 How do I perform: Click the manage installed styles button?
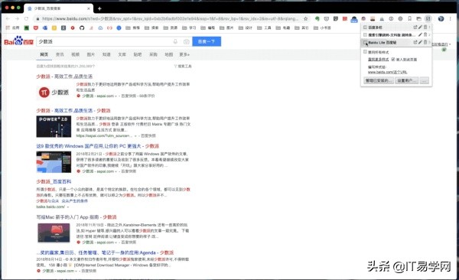379,80
